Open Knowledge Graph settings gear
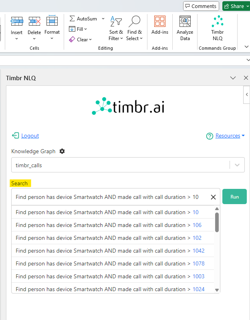250x320 pixels. tap(62, 151)
